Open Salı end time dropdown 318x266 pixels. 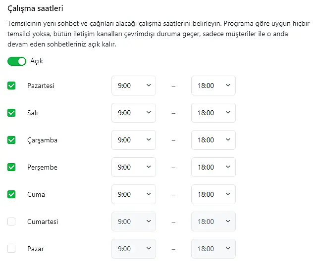pyautogui.click(x=213, y=113)
